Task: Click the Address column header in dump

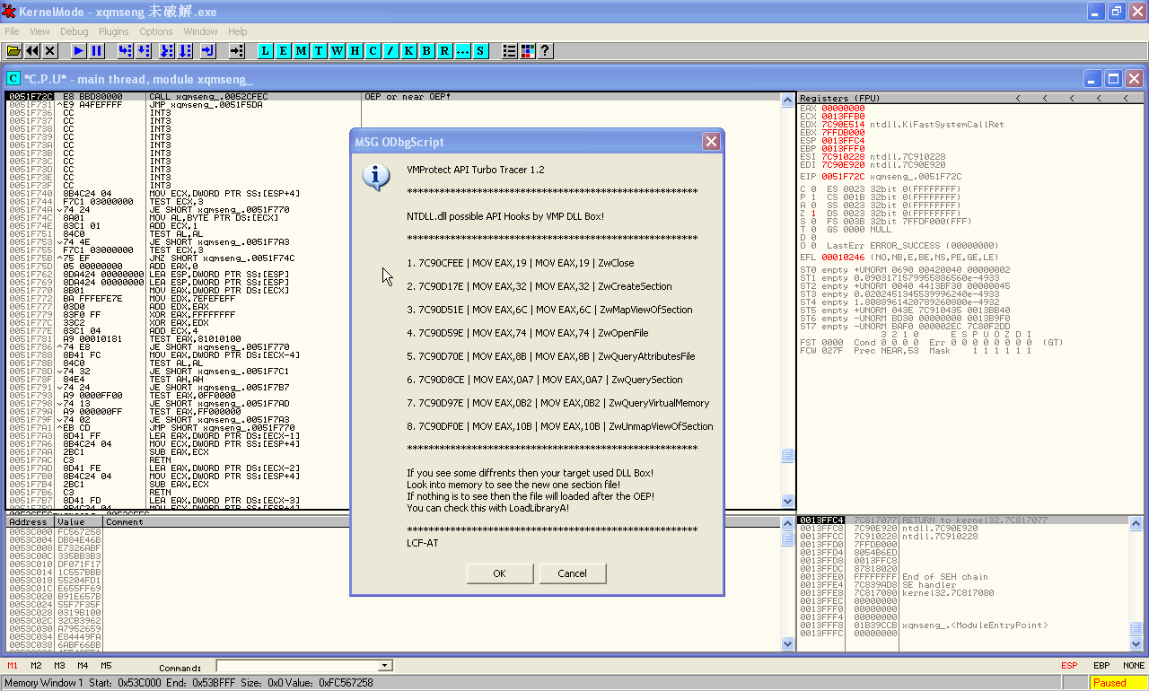Action: click(x=29, y=521)
